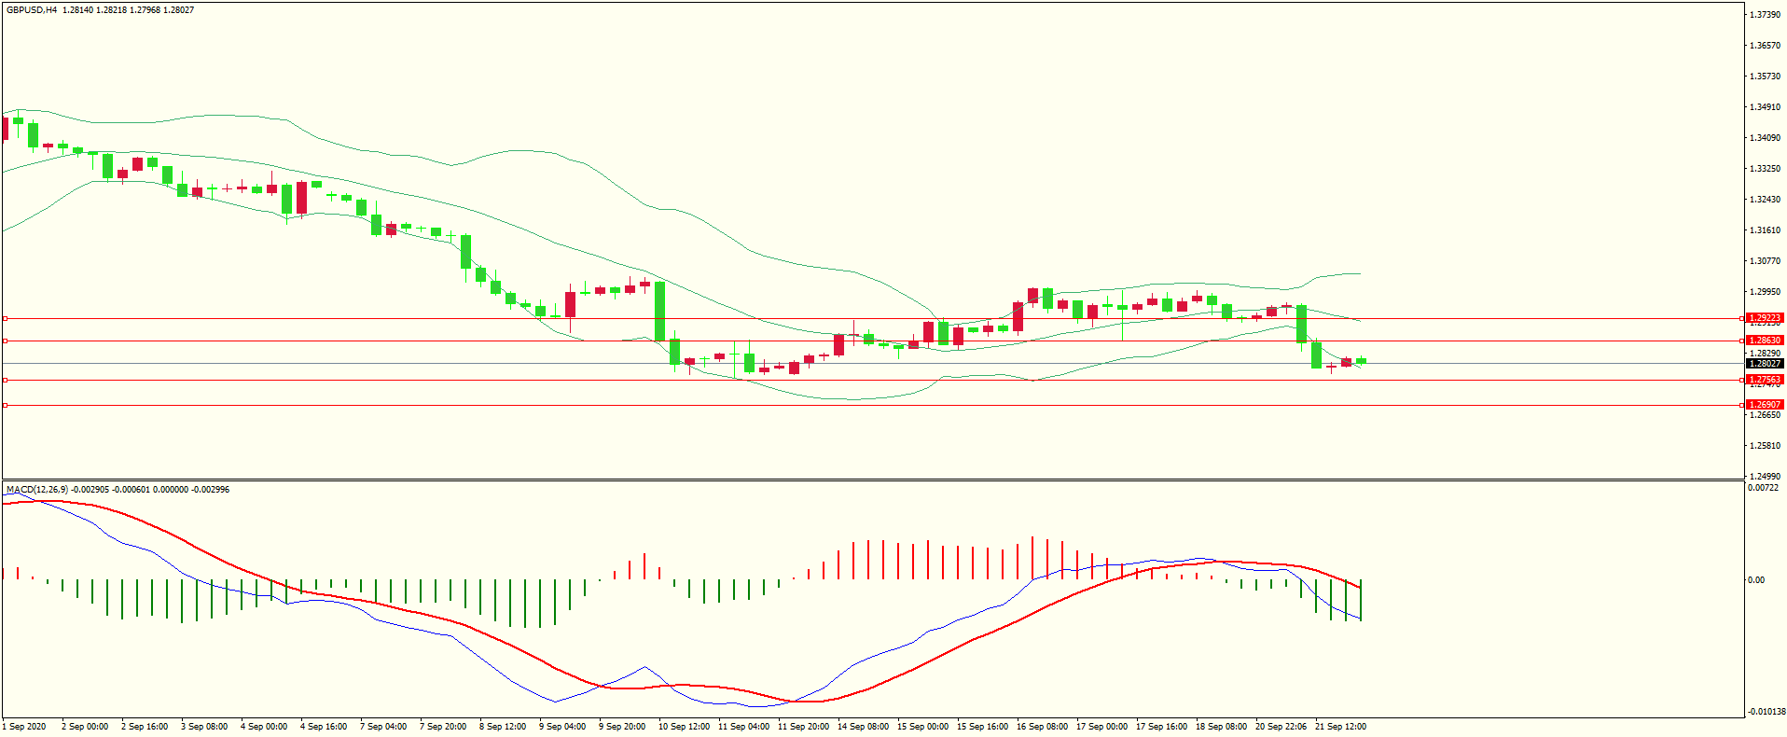Click the '4 Sep 00:00' time axis label
The image size is (1787, 737).
pyautogui.click(x=264, y=727)
